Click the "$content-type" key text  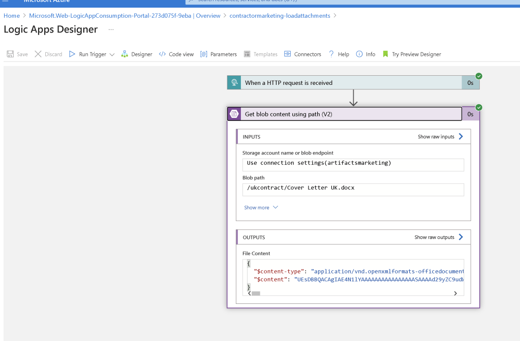coord(279,271)
